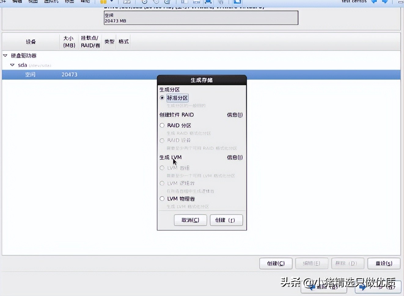Take a snapshot using the clock toolbar icon
The width and height of the screenshot is (404, 296).
[145, 2]
